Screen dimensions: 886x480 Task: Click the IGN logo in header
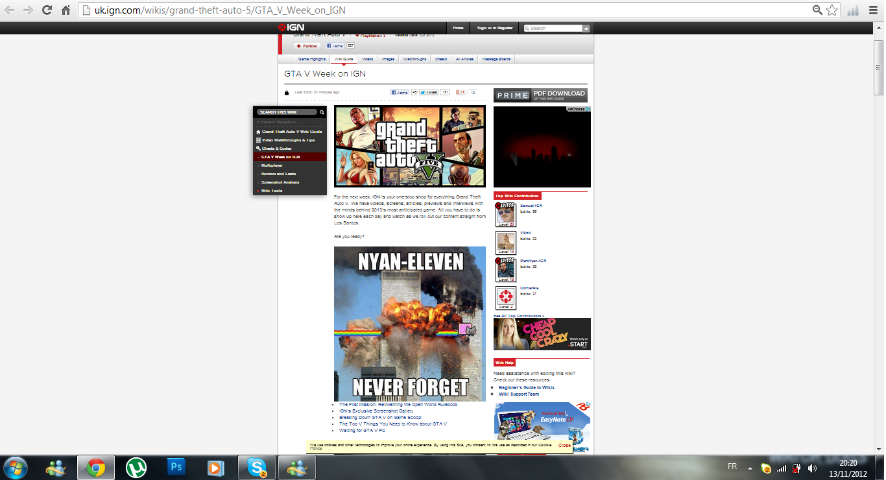[x=287, y=28]
